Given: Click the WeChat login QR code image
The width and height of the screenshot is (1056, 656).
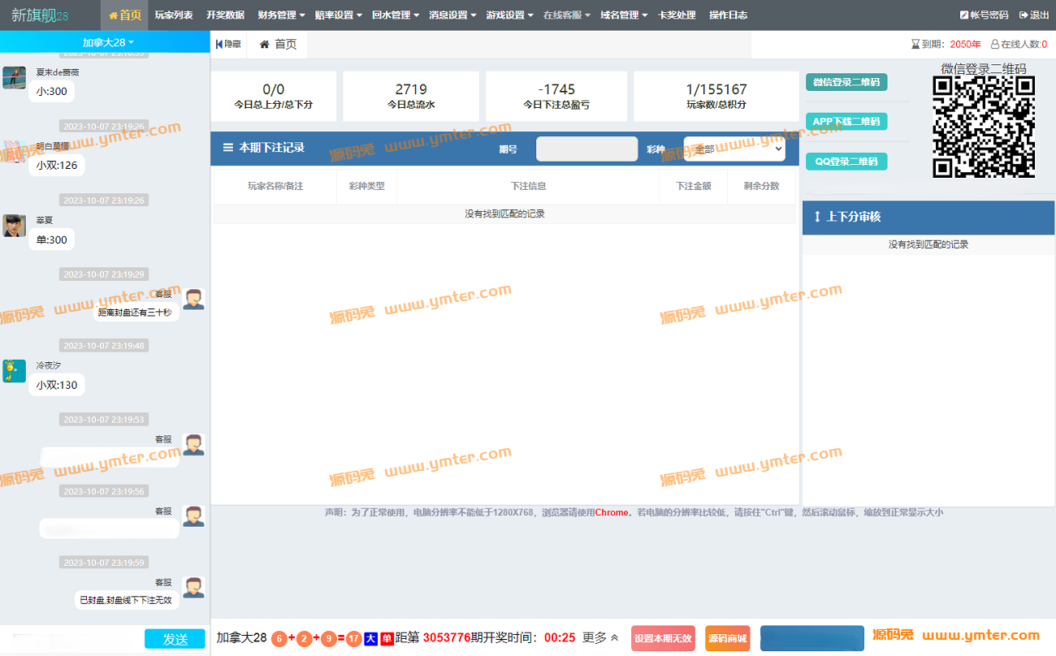Looking at the screenshot, I should click(983, 127).
